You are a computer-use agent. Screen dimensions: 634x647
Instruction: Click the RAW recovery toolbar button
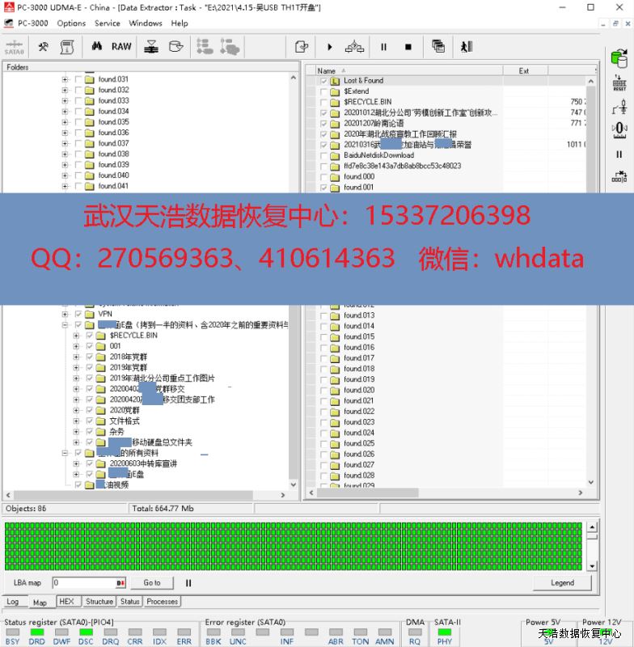[x=121, y=47]
